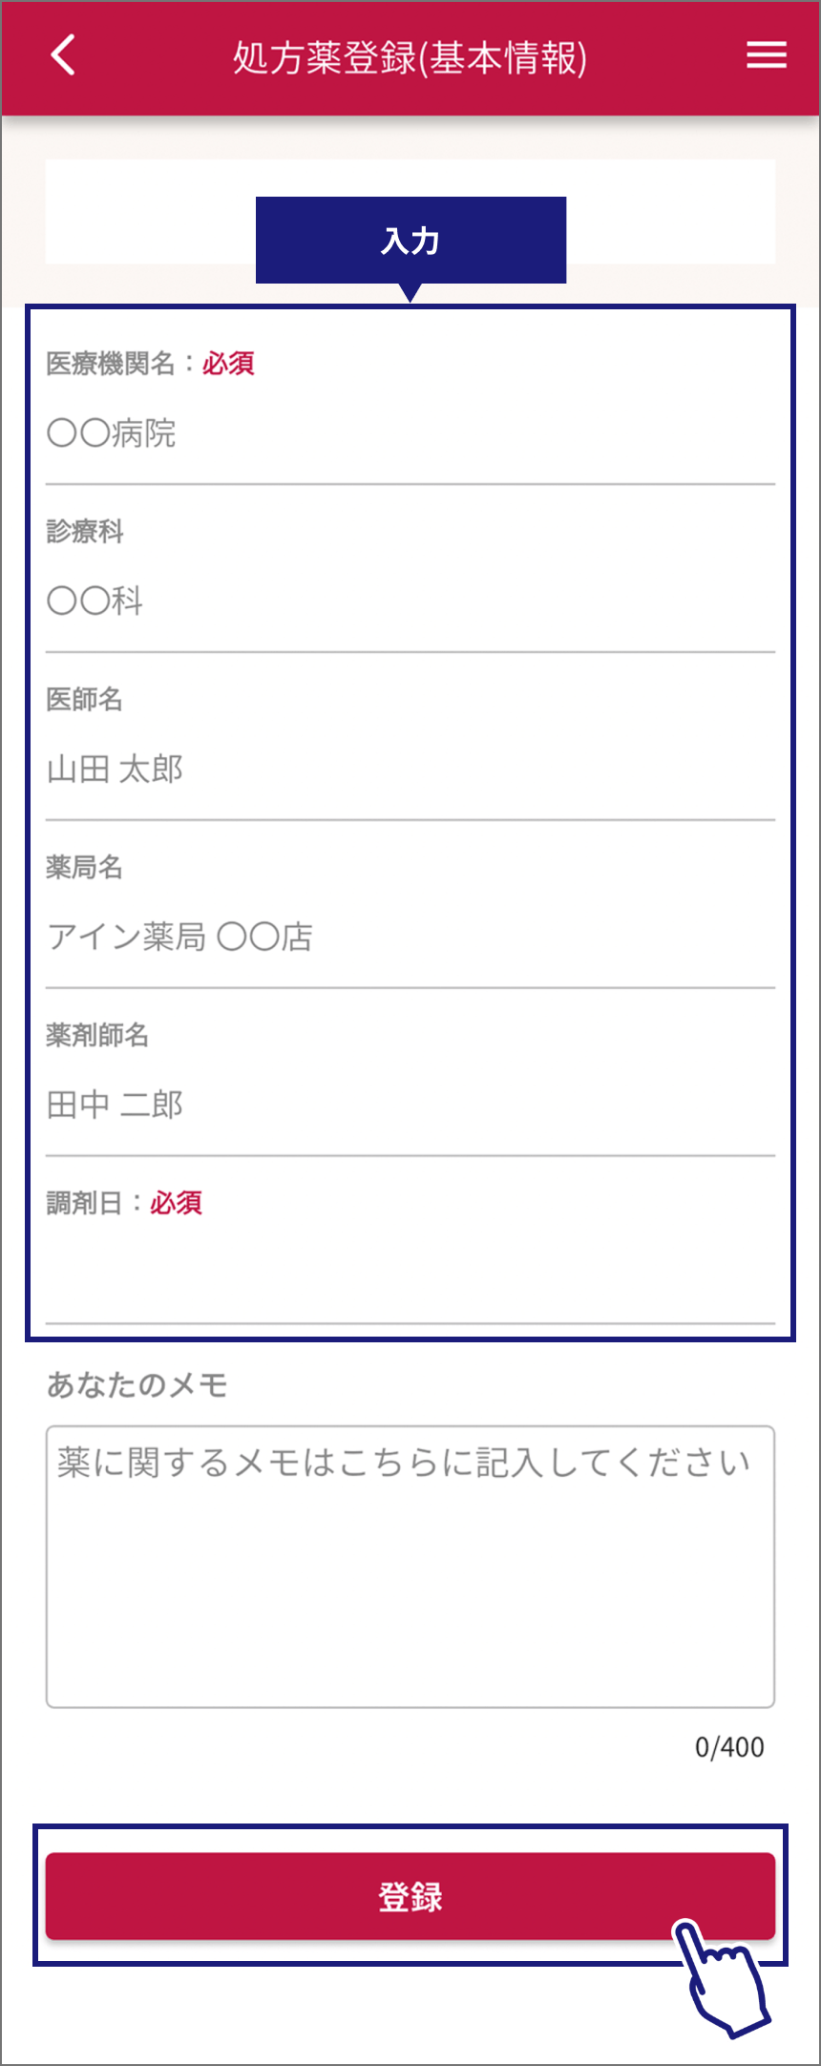
Task: Click the 必須 tag beside 医療機関名
Action: [228, 364]
